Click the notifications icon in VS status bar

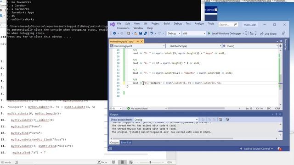pos(279,148)
